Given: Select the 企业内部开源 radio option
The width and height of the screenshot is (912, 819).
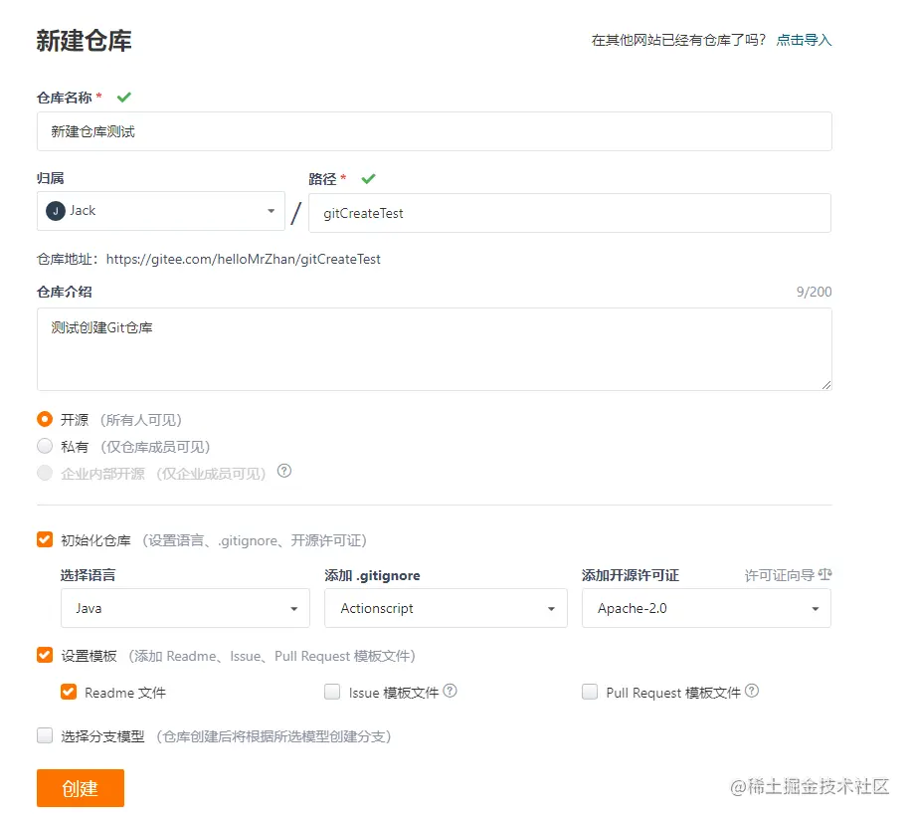Looking at the screenshot, I should click(45, 473).
